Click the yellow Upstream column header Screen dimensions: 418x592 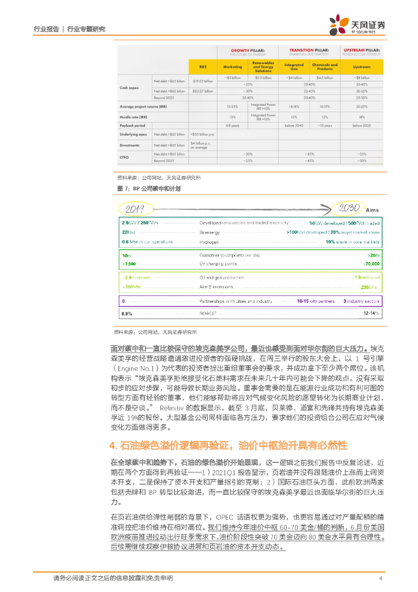click(362, 67)
